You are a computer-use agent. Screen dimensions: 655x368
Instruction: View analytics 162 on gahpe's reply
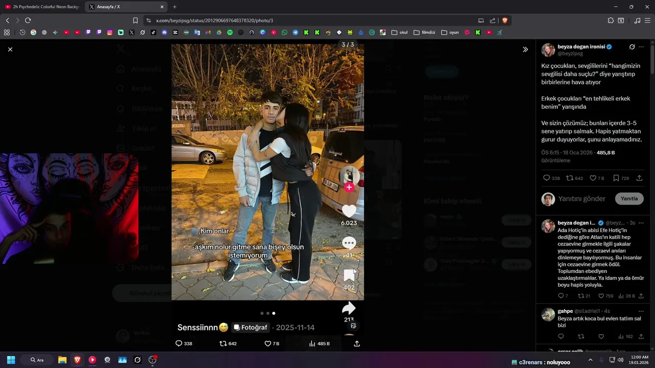click(x=625, y=336)
